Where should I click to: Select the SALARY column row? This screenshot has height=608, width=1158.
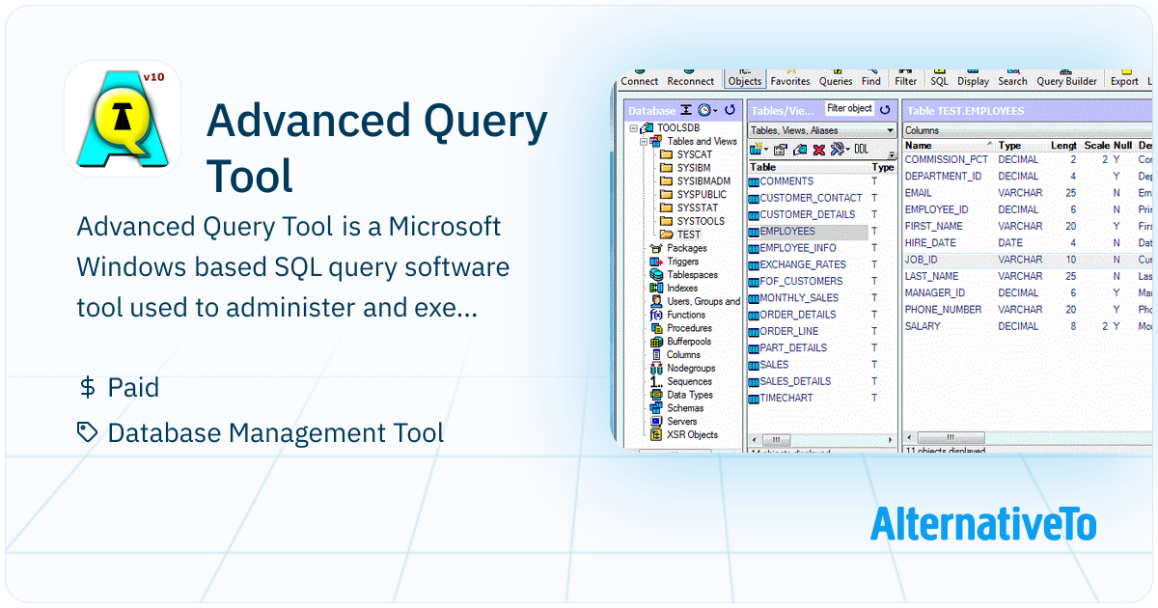1029,326
